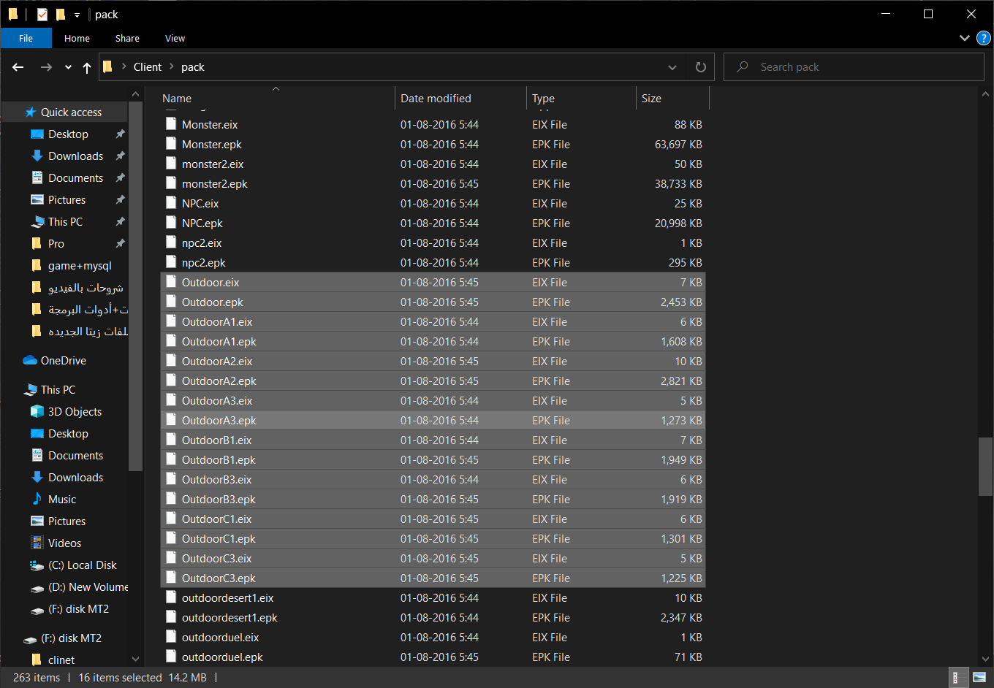Open the game+mysql folder in navigation pane
Screen dimensions: 994x688
click(x=80, y=266)
